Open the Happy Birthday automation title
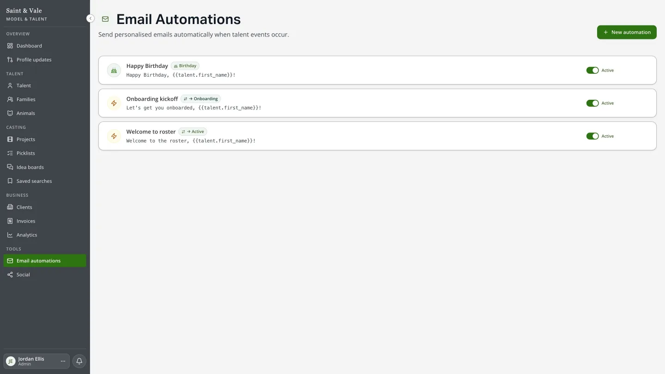The width and height of the screenshot is (665, 374). 147,66
